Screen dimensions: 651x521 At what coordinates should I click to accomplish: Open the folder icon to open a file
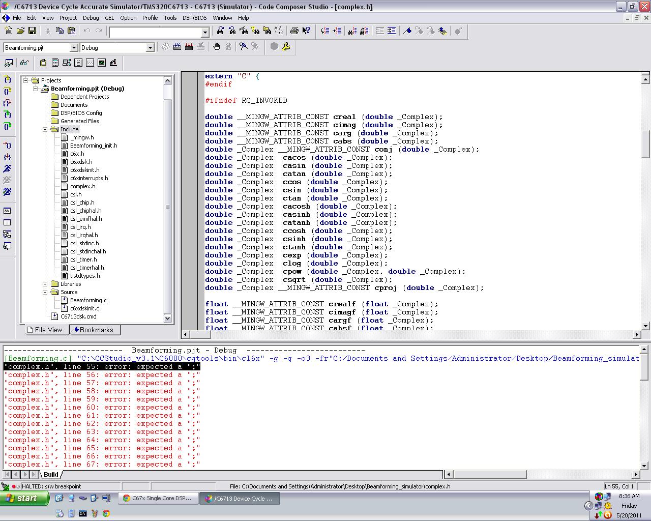pyautogui.click(x=20, y=31)
